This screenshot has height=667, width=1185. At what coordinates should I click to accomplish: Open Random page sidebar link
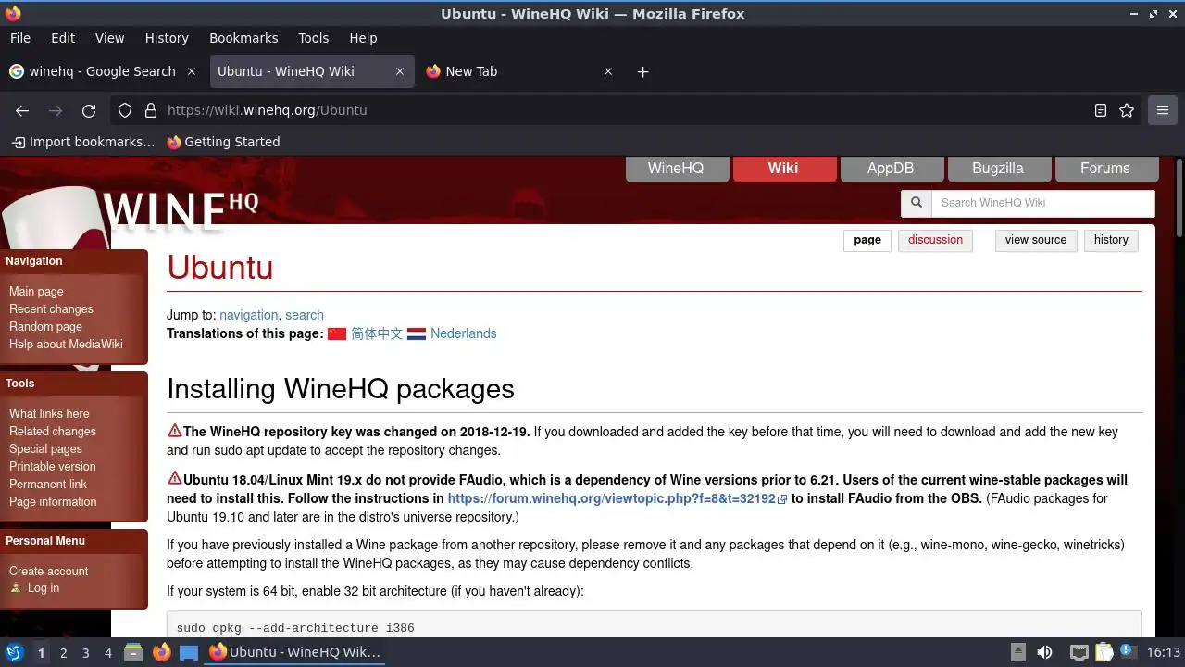pyautogui.click(x=45, y=327)
